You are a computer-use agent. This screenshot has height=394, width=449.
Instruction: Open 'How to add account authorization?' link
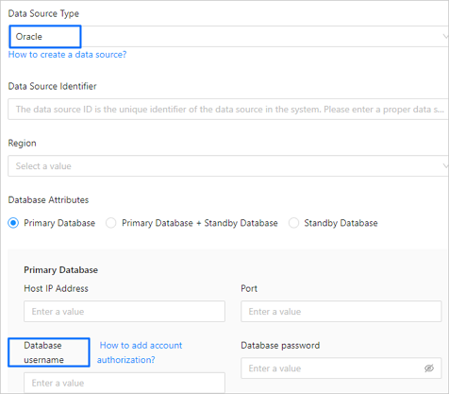[x=140, y=352]
